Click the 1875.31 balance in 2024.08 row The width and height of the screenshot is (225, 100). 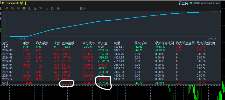click(x=119, y=50)
